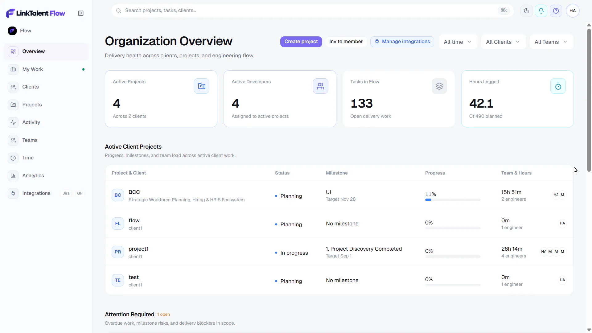
Task: Collapse the sidebar panel icon
Action: tap(81, 13)
